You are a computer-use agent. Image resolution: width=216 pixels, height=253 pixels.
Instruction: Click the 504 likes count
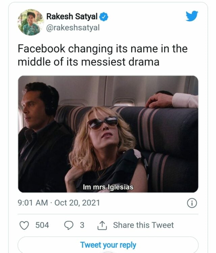42,225
